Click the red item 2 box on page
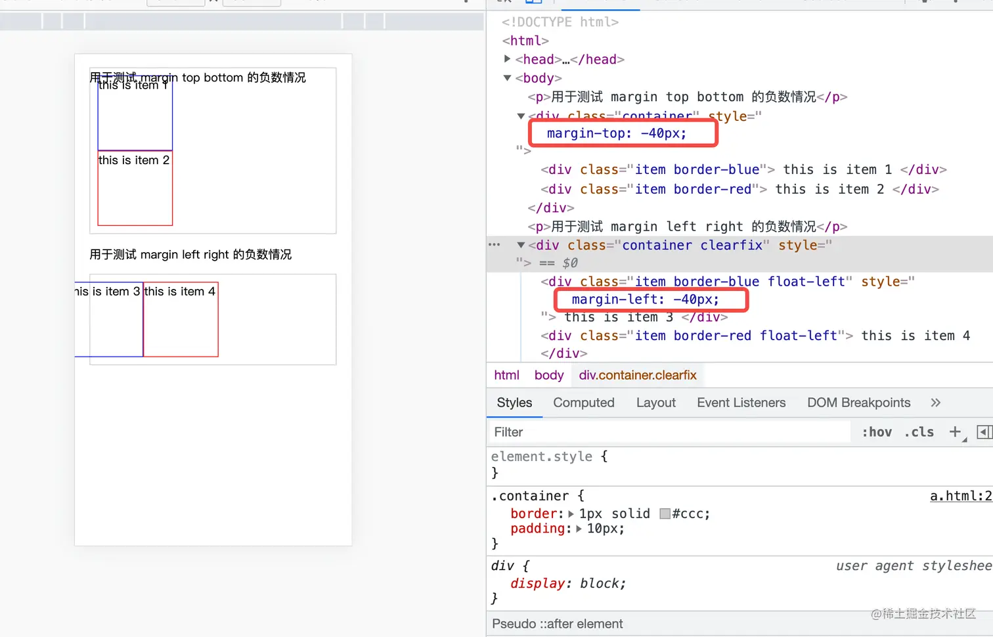This screenshot has height=637, width=993. (x=135, y=188)
